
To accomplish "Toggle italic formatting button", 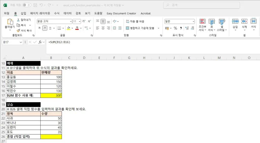I will pos(45,28).
